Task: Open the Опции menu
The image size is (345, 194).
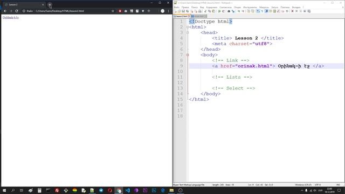Action: pyautogui.click(x=237, y=7)
